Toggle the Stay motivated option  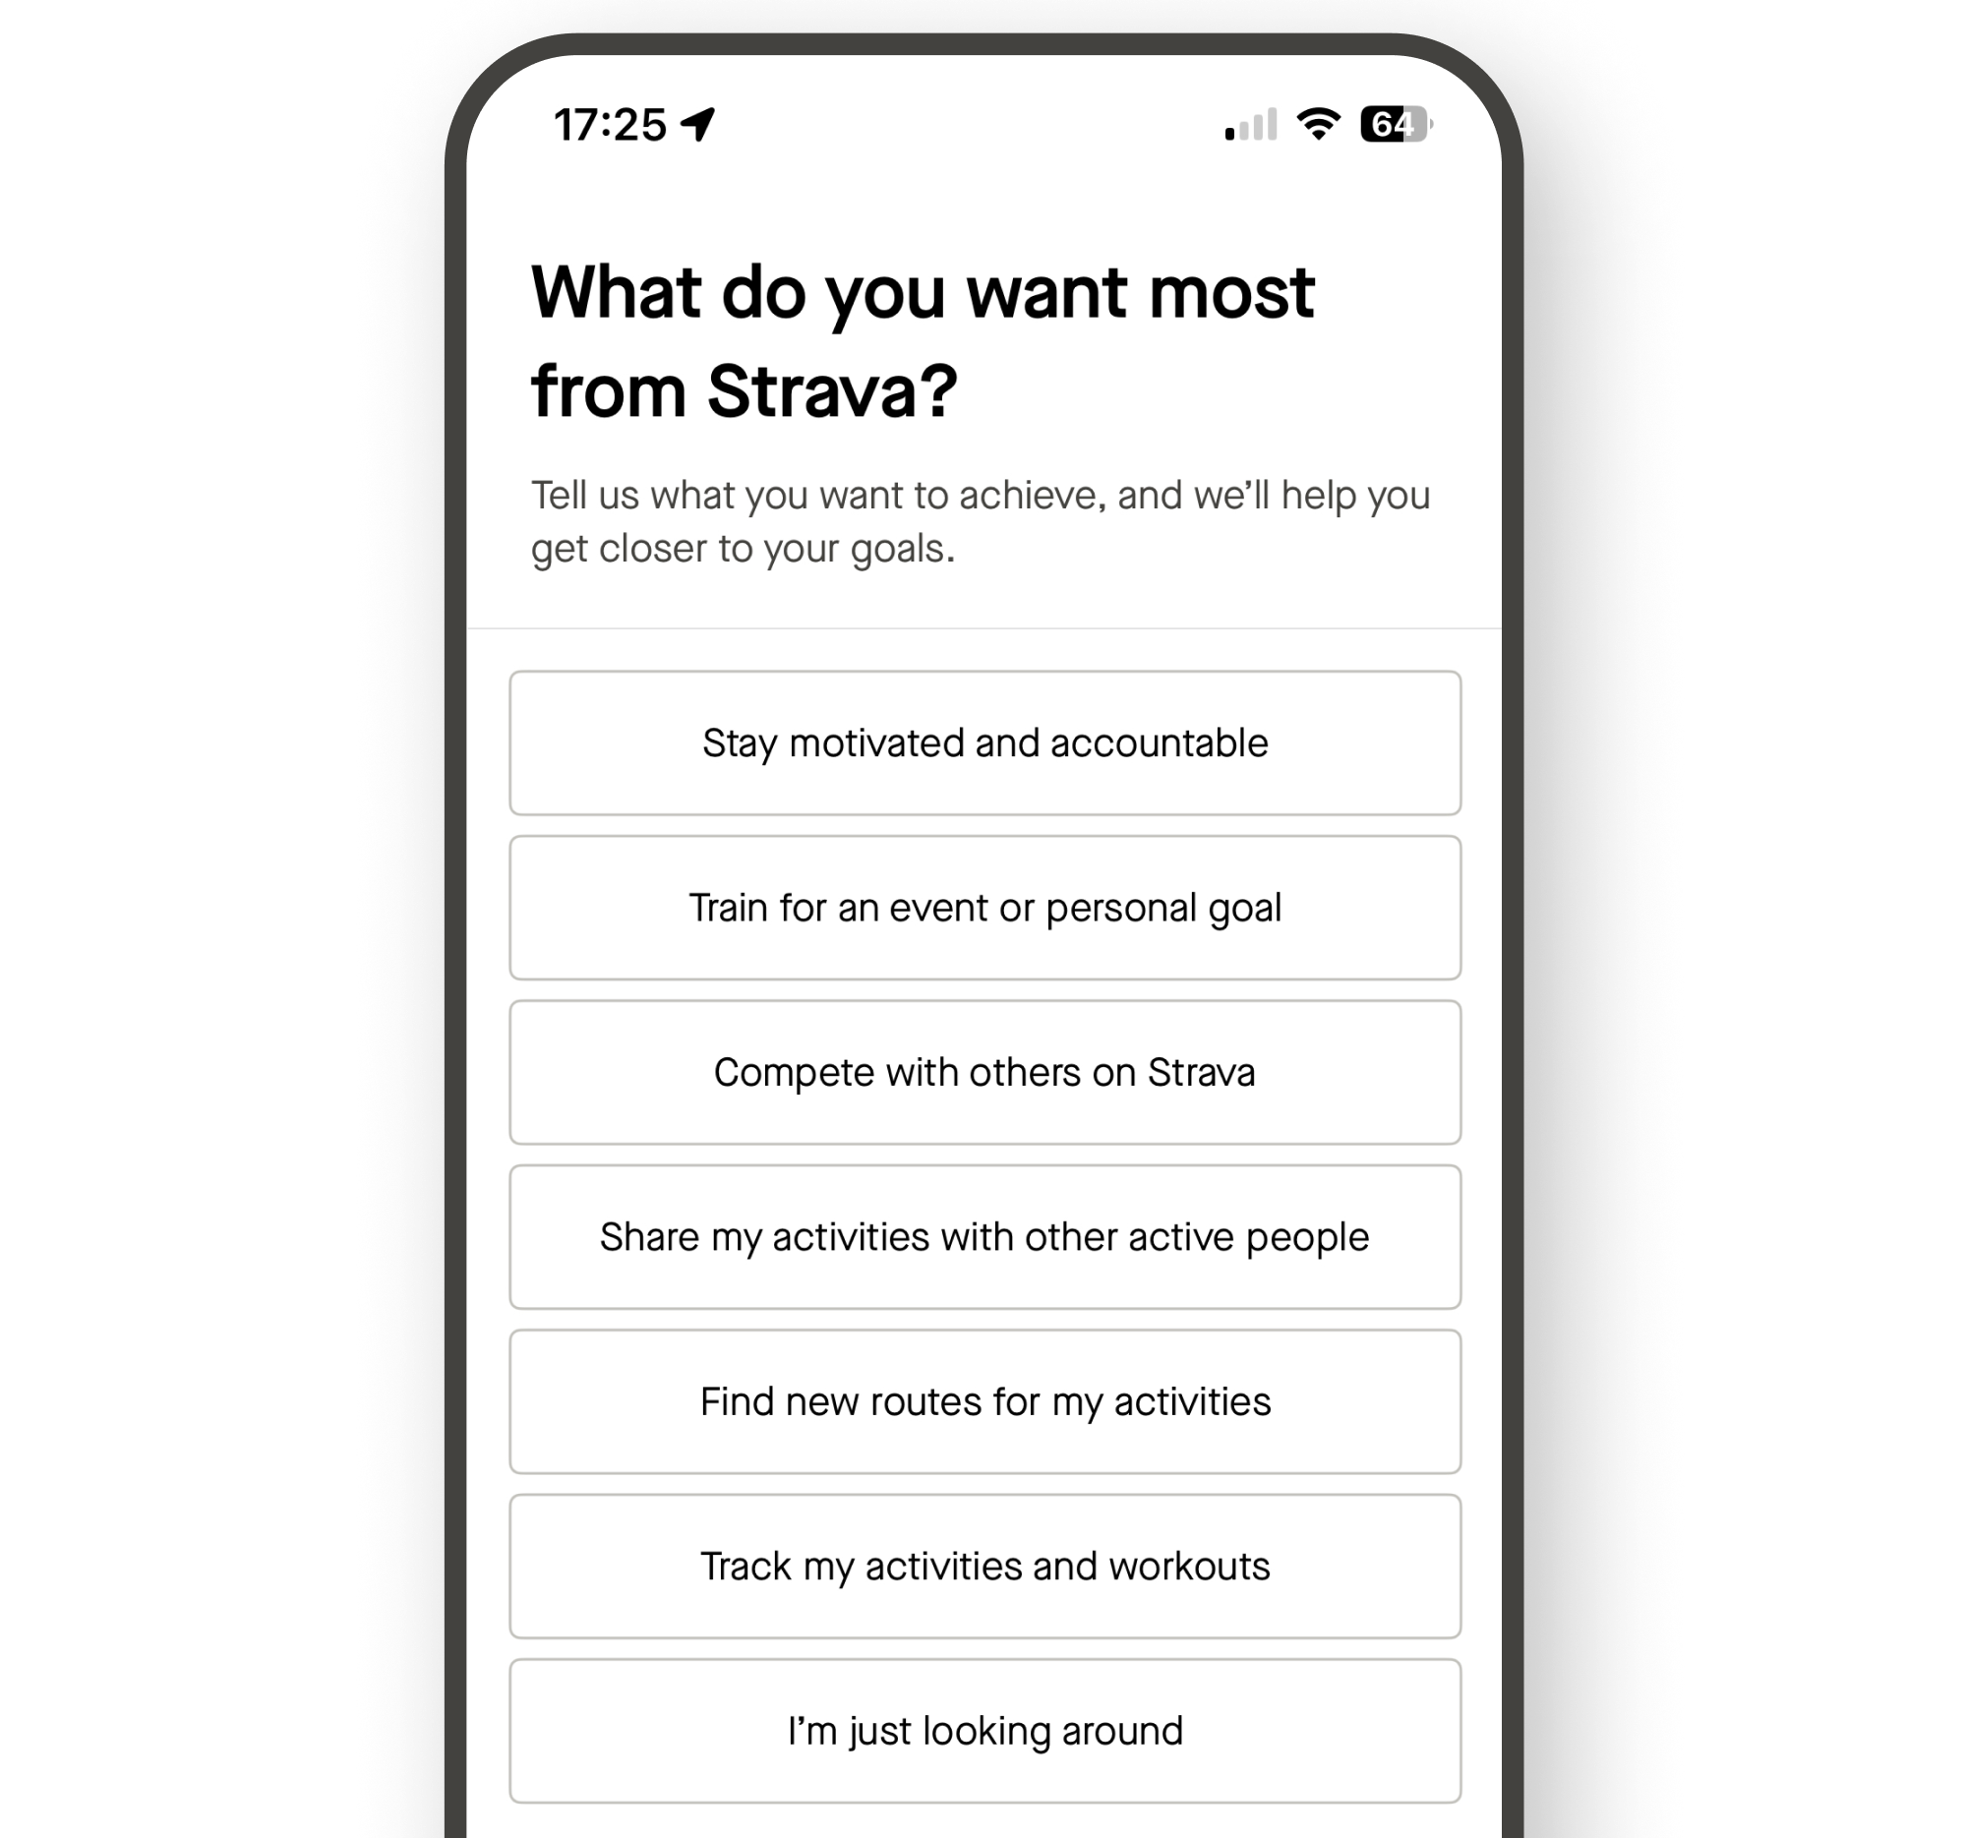click(x=983, y=742)
